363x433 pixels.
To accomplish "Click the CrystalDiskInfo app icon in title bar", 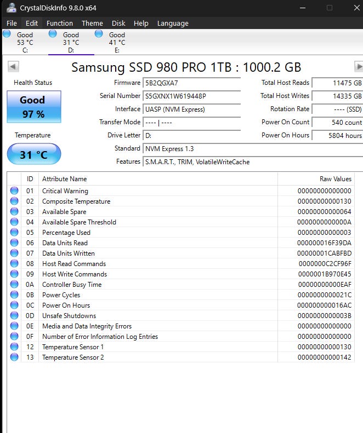I will tap(11, 8).
